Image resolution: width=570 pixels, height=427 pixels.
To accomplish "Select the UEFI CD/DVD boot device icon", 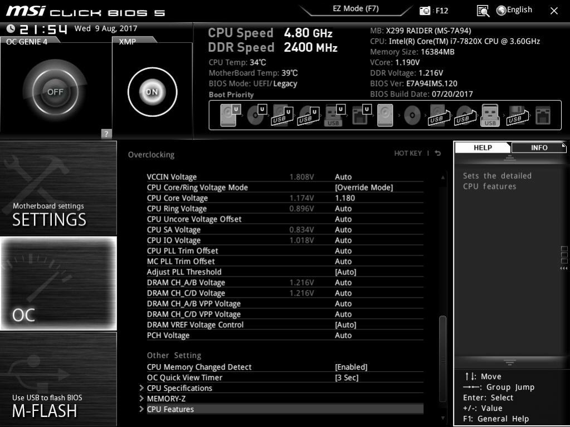I will click(x=257, y=115).
